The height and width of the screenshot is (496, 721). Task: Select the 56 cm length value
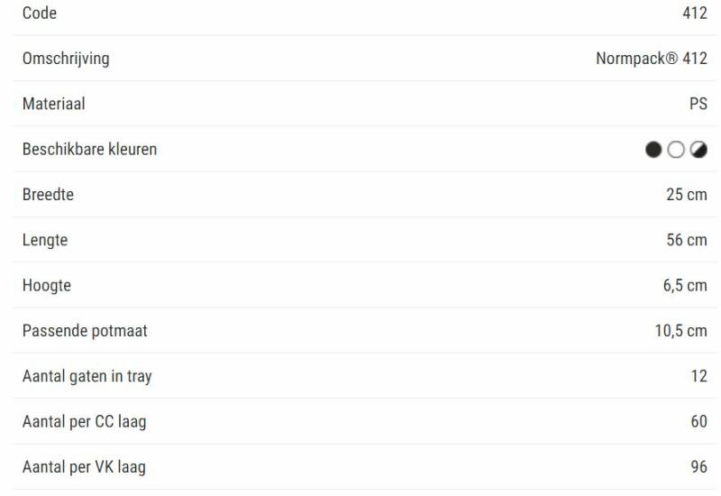[x=686, y=240]
